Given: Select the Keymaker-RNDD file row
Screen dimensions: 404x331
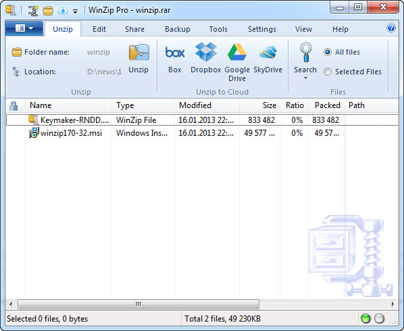Looking at the screenshot, I should 202,120.
